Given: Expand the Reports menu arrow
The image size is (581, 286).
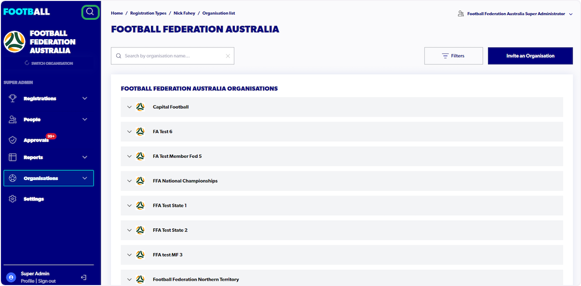Looking at the screenshot, I should tap(85, 157).
